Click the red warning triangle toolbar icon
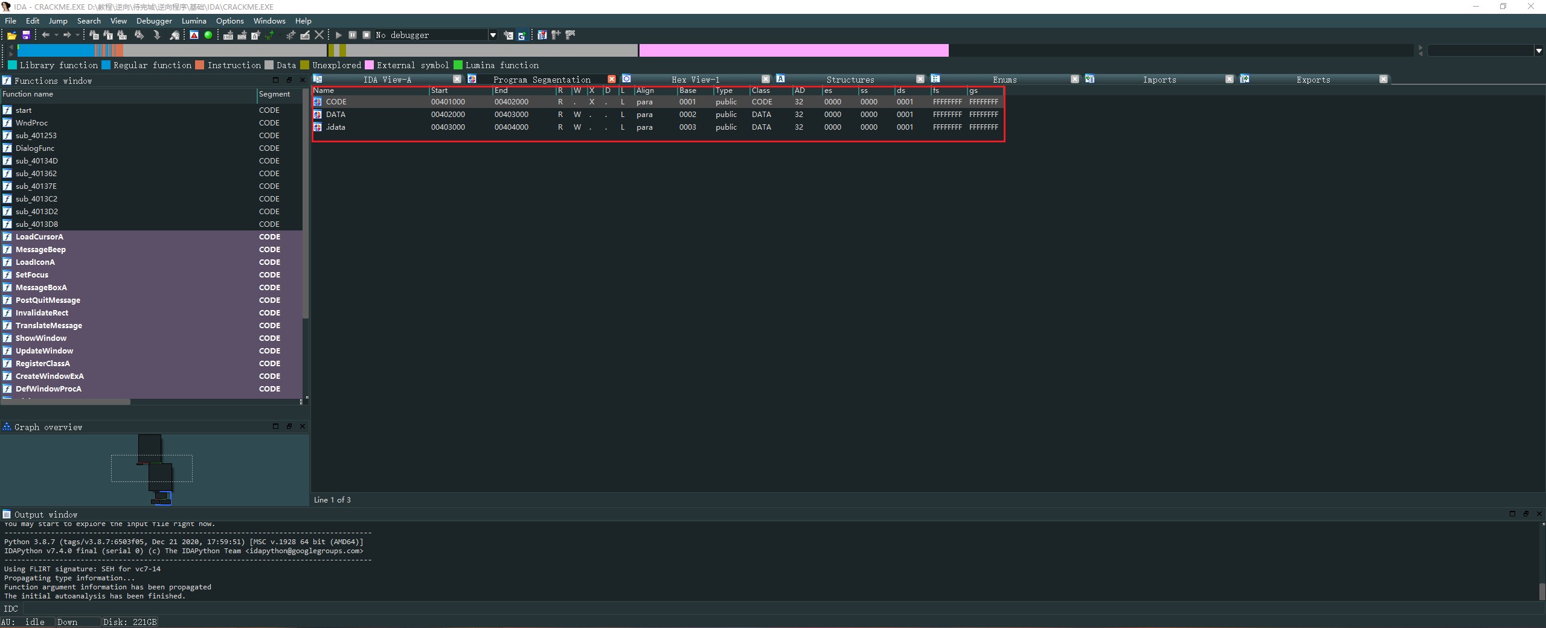This screenshot has height=628, width=1546. tap(194, 35)
